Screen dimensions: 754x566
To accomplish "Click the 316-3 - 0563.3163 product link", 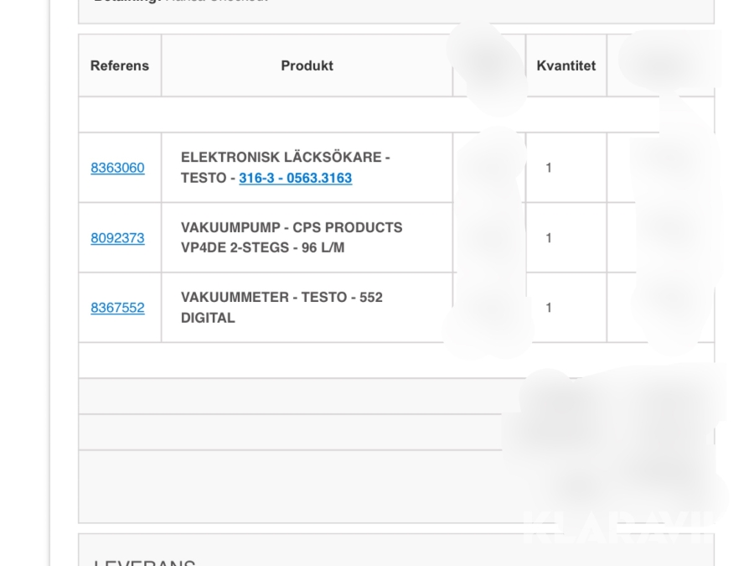I will tap(295, 178).
